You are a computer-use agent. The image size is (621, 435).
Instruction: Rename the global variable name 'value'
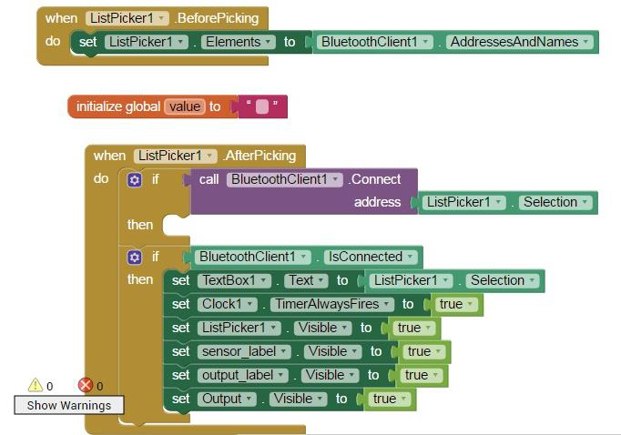coord(184,106)
